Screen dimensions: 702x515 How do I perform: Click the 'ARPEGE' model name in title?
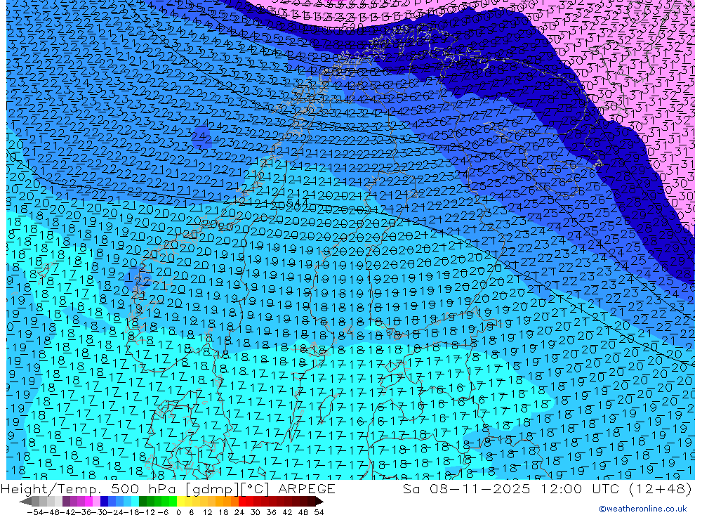pyautogui.click(x=307, y=488)
